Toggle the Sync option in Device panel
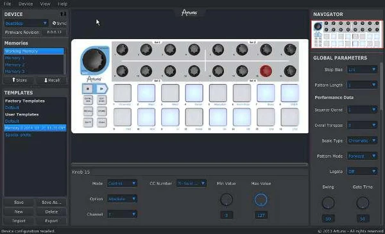 point(59,23)
